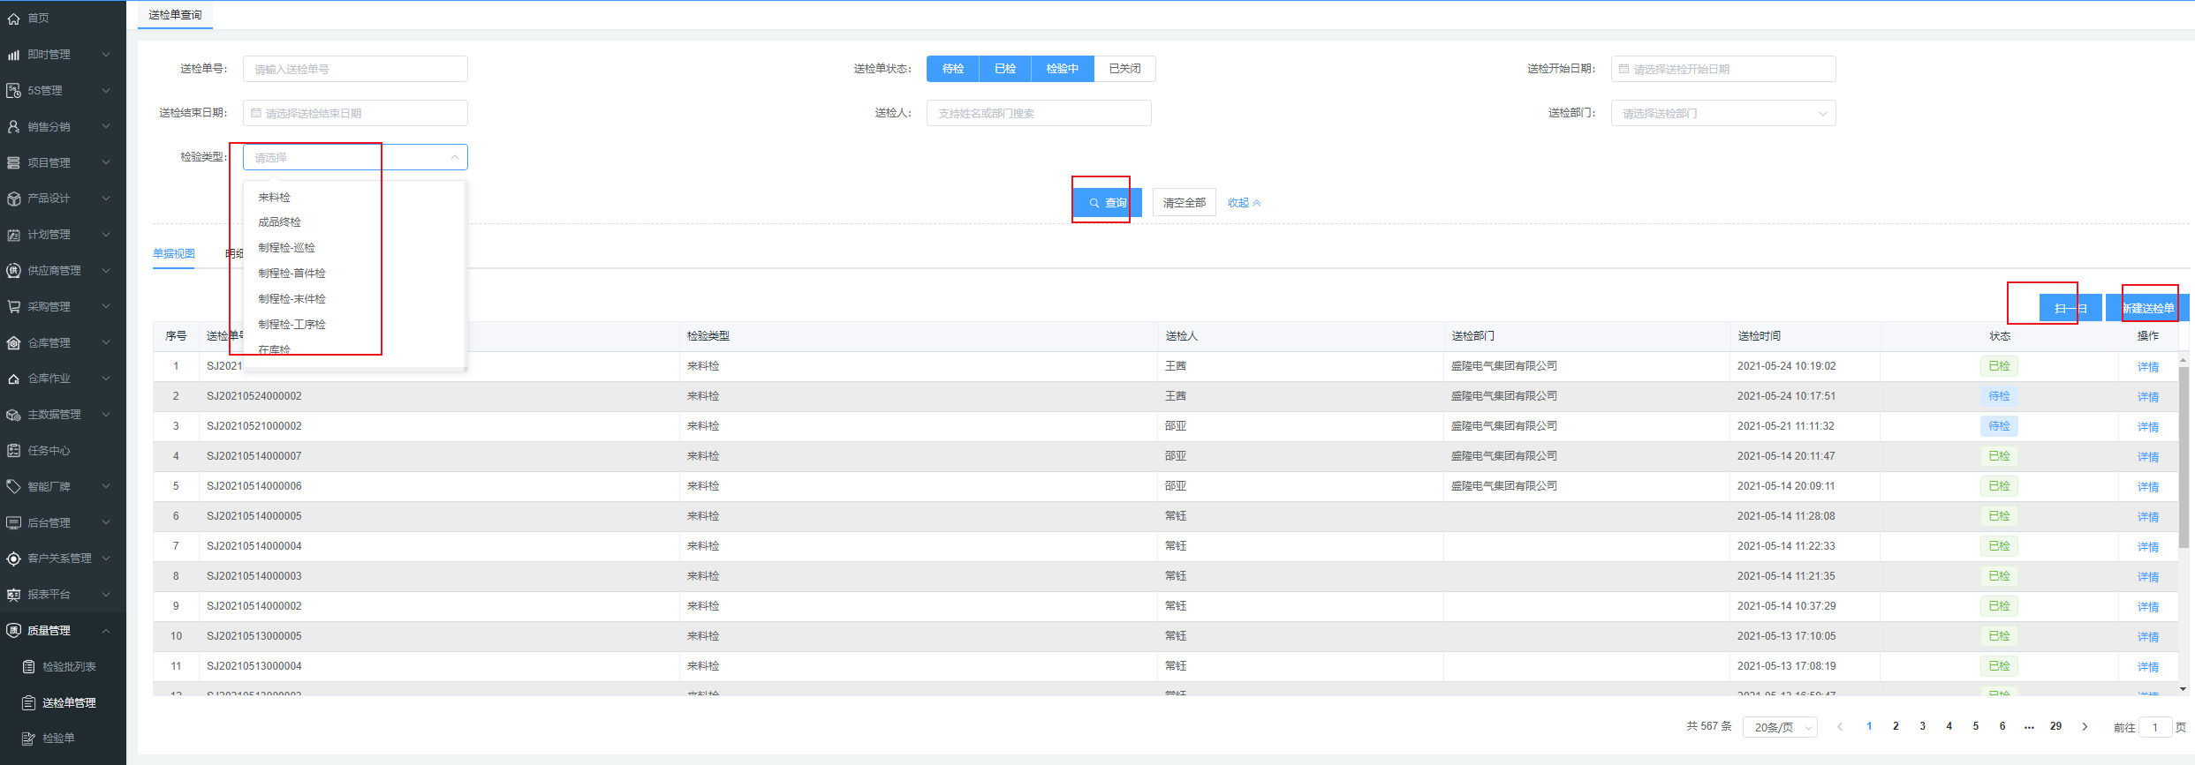Click the 5S管理 sidebar icon
The height and width of the screenshot is (765, 2195).
click(x=13, y=91)
